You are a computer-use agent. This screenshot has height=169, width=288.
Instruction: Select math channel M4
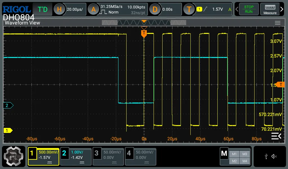(x=245, y=161)
